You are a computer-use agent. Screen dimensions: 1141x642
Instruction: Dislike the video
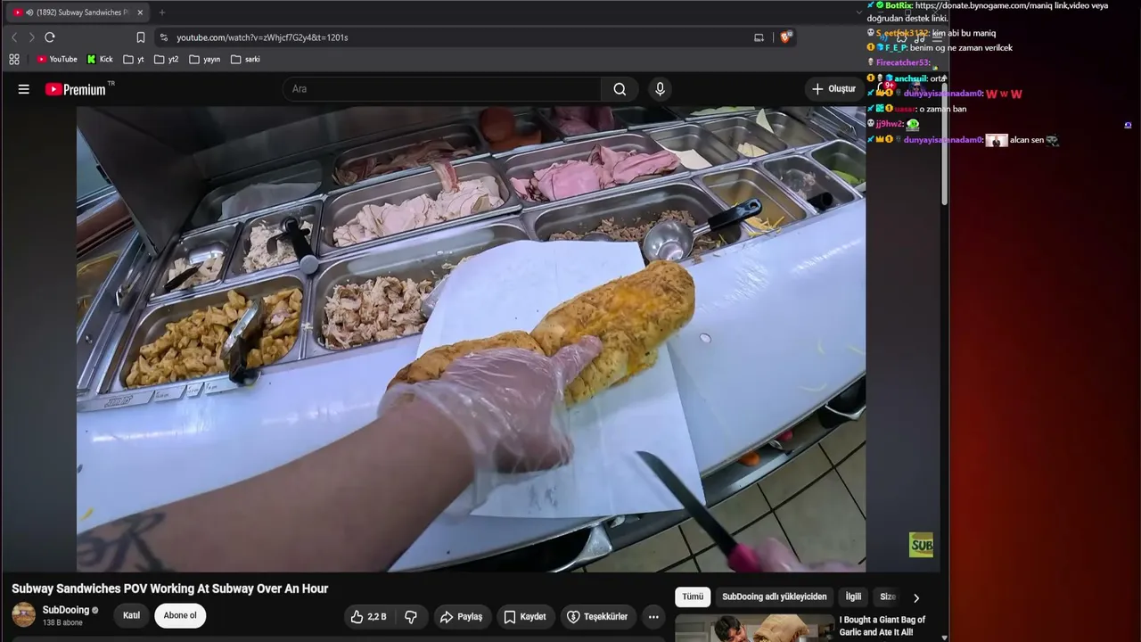tap(410, 617)
